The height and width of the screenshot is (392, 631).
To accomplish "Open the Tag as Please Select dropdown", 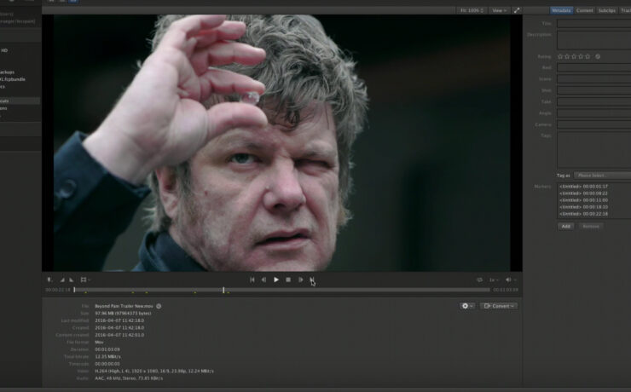I will click(602, 176).
